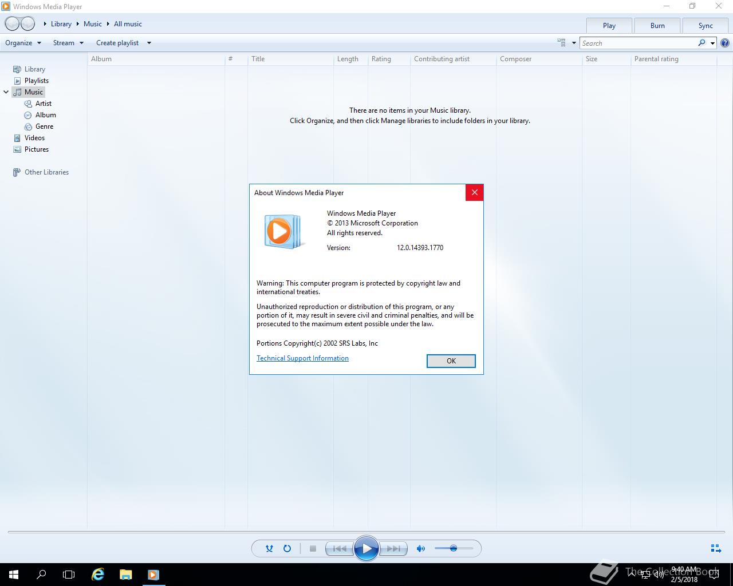733x586 pixels.
Task: Click the Next track button
Action: click(x=393, y=548)
